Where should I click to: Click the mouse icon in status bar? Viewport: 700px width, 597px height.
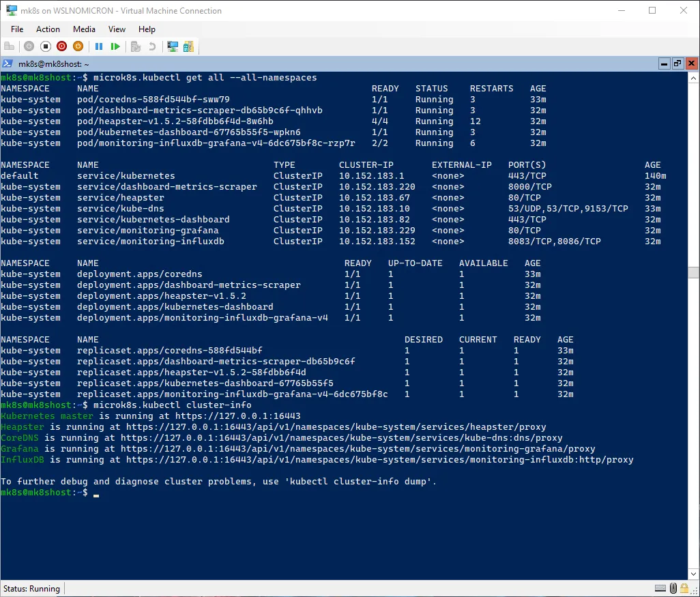click(674, 588)
